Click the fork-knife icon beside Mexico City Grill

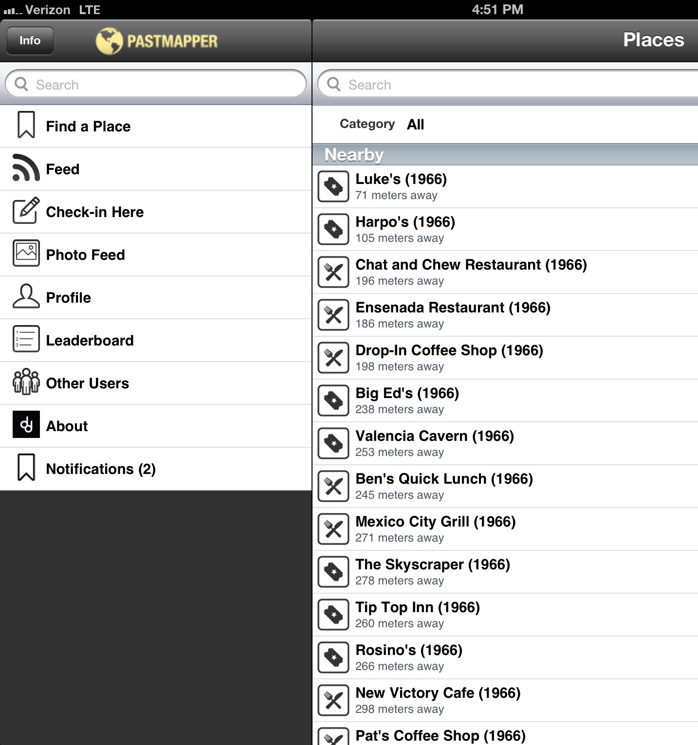(x=333, y=529)
